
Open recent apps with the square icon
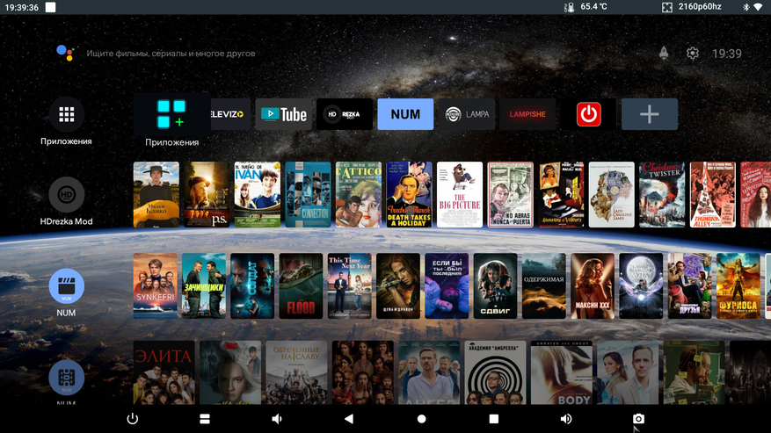(494, 419)
